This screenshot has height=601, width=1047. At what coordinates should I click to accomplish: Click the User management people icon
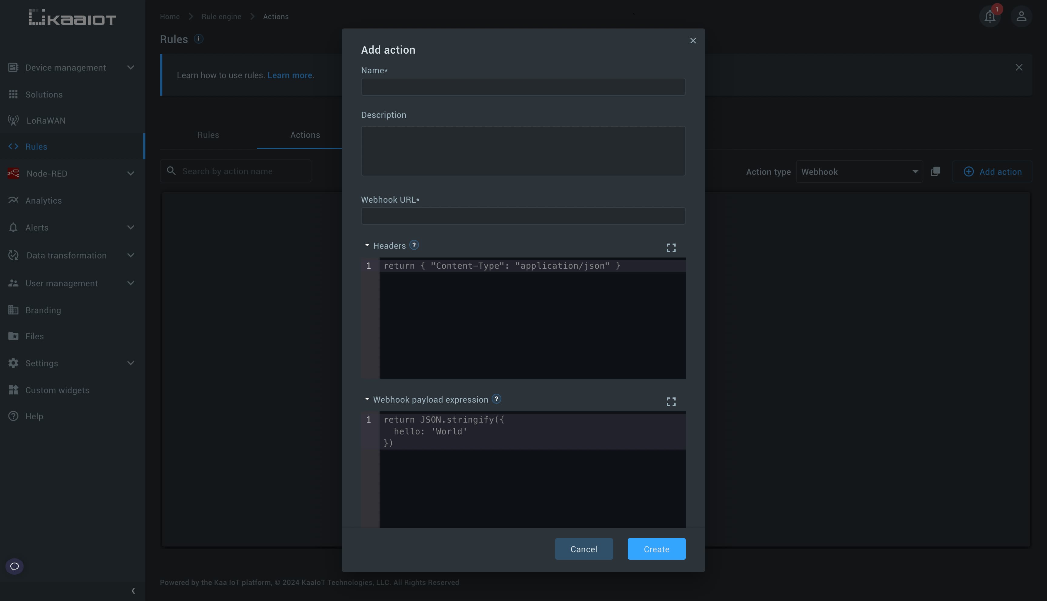[13, 283]
